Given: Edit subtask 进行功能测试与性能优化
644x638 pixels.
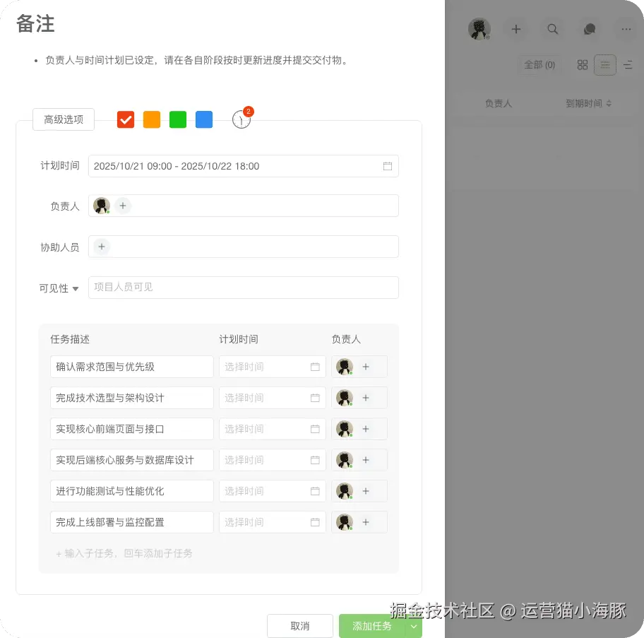Looking at the screenshot, I should click(x=132, y=491).
